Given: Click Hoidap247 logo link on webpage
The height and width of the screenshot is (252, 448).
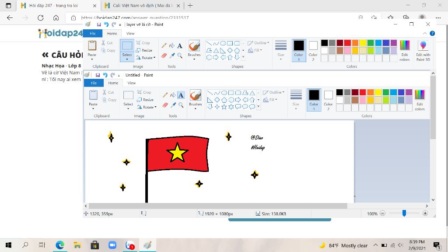Looking at the screenshot, I should coord(60,33).
